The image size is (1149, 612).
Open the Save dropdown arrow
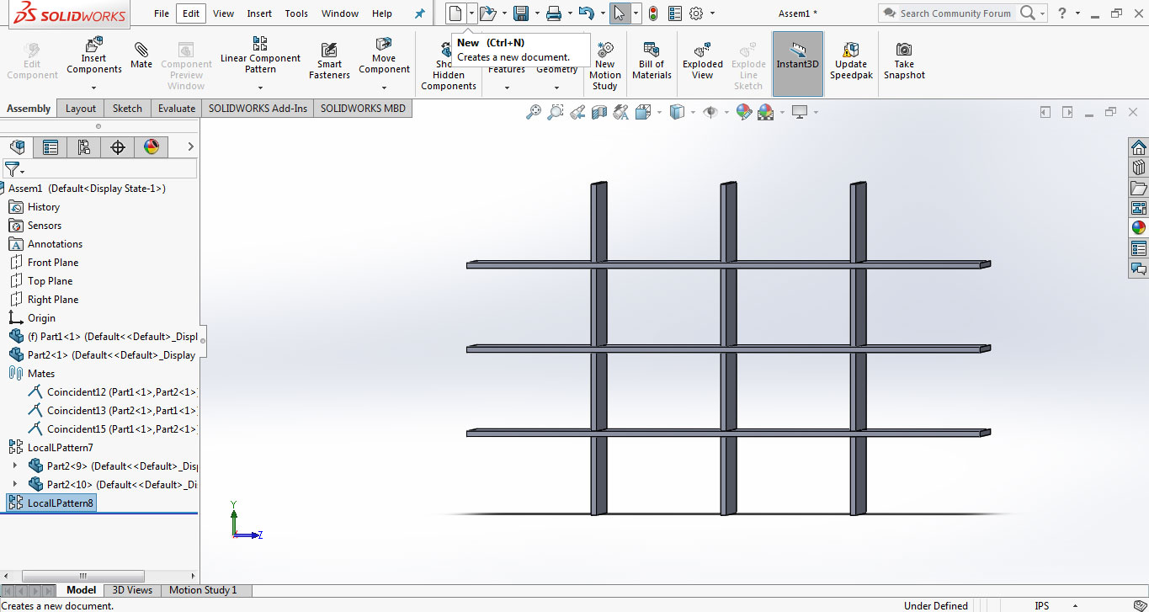tap(535, 13)
